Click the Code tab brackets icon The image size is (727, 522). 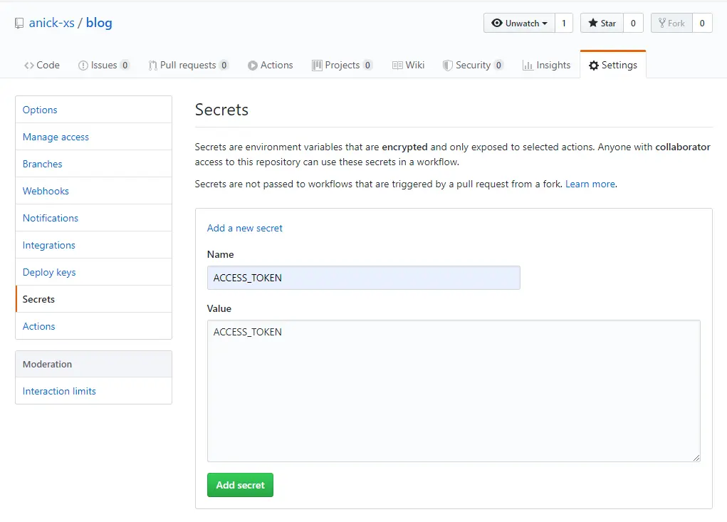(28, 66)
